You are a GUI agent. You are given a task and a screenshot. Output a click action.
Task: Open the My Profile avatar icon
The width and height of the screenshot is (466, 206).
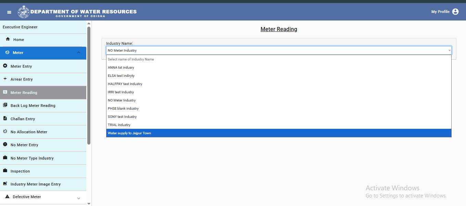click(x=455, y=12)
